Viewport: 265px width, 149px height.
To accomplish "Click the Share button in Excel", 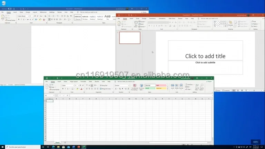I will pyautogui.click(x=209, y=81).
